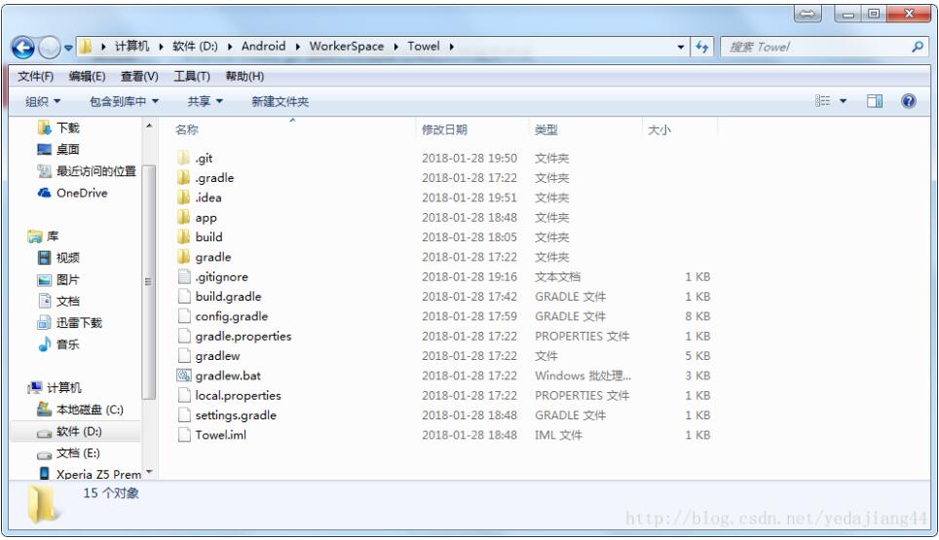The image size is (939, 540).
Task: Change view with the view icon
Action: pos(823,101)
